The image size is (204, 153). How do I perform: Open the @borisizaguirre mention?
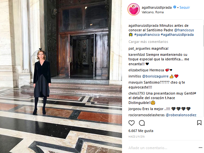coord(155,76)
